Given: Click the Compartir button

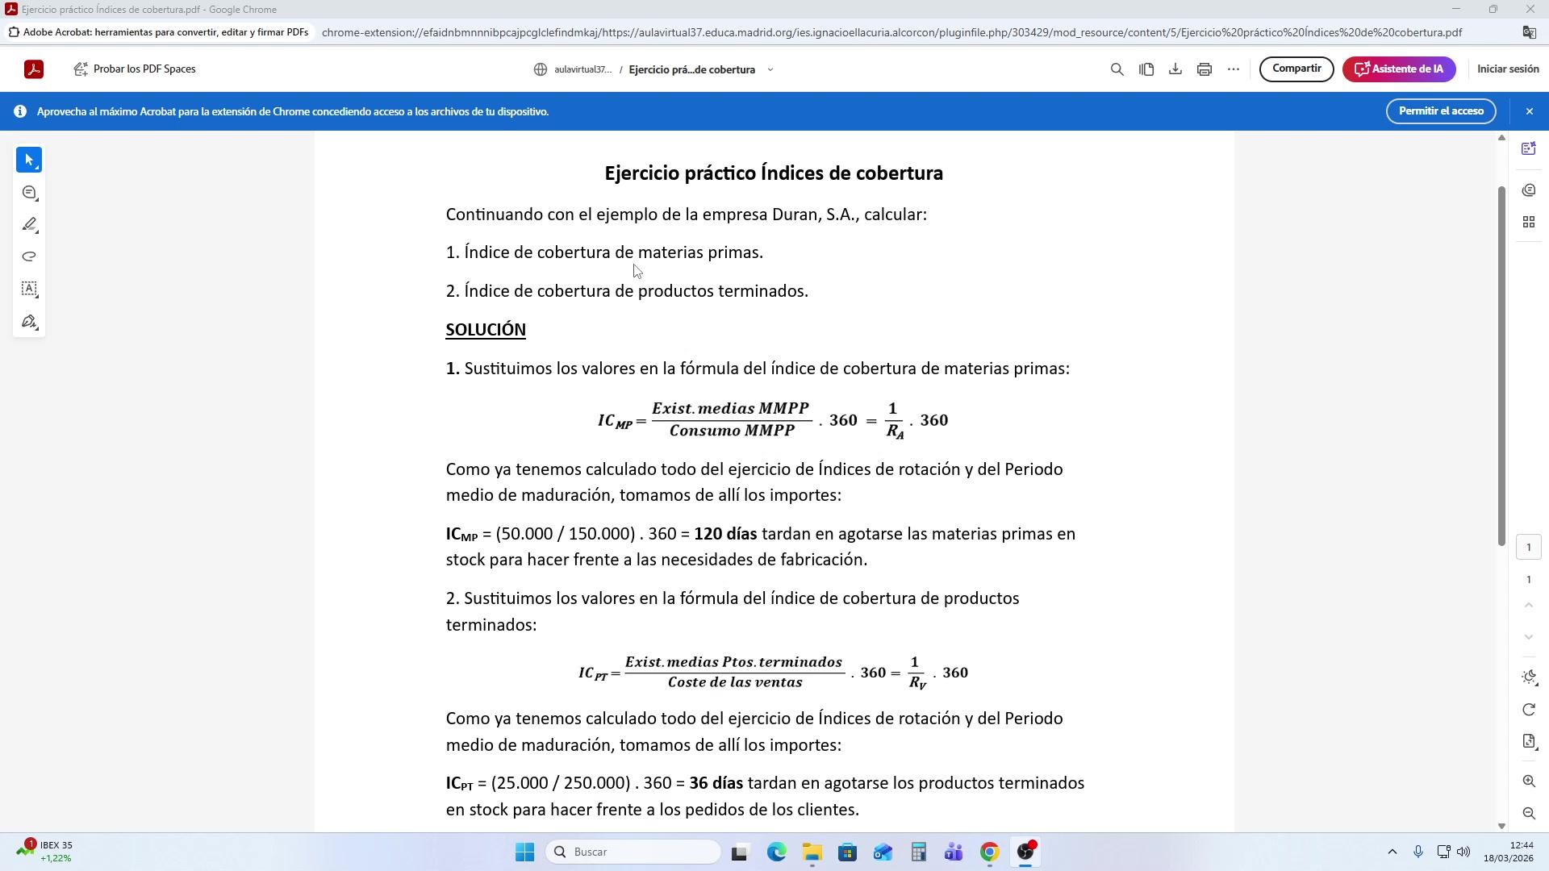Looking at the screenshot, I should pos(1296,69).
